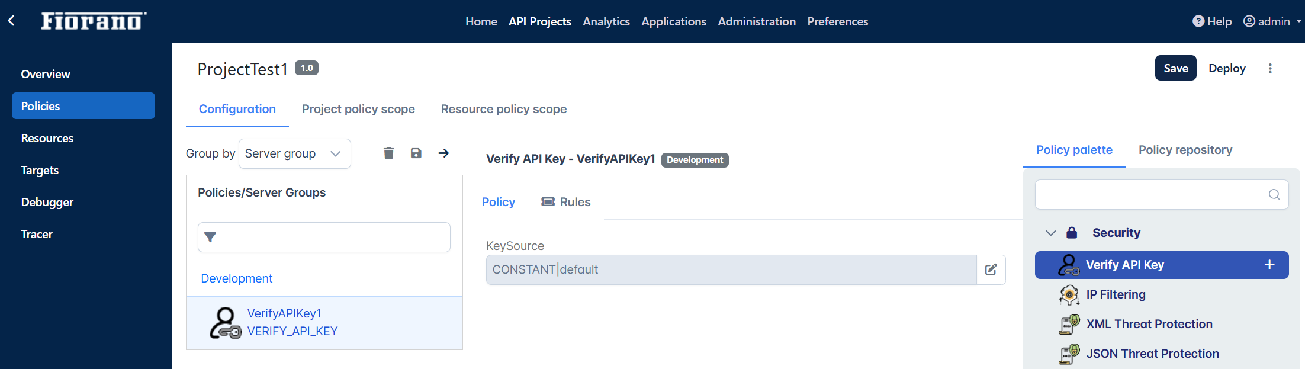This screenshot has width=1305, height=369.
Task: Open Resources in the sidebar
Action: click(83, 138)
